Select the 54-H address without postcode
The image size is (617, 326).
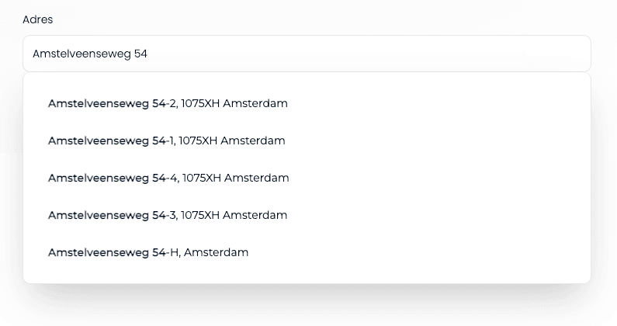pos(148,252)
